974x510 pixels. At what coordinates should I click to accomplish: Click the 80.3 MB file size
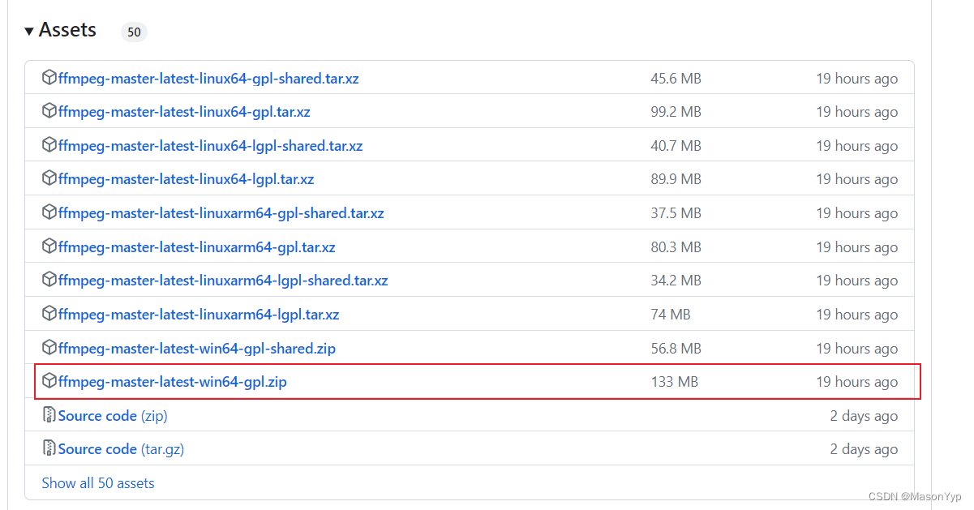click(676, 247)
